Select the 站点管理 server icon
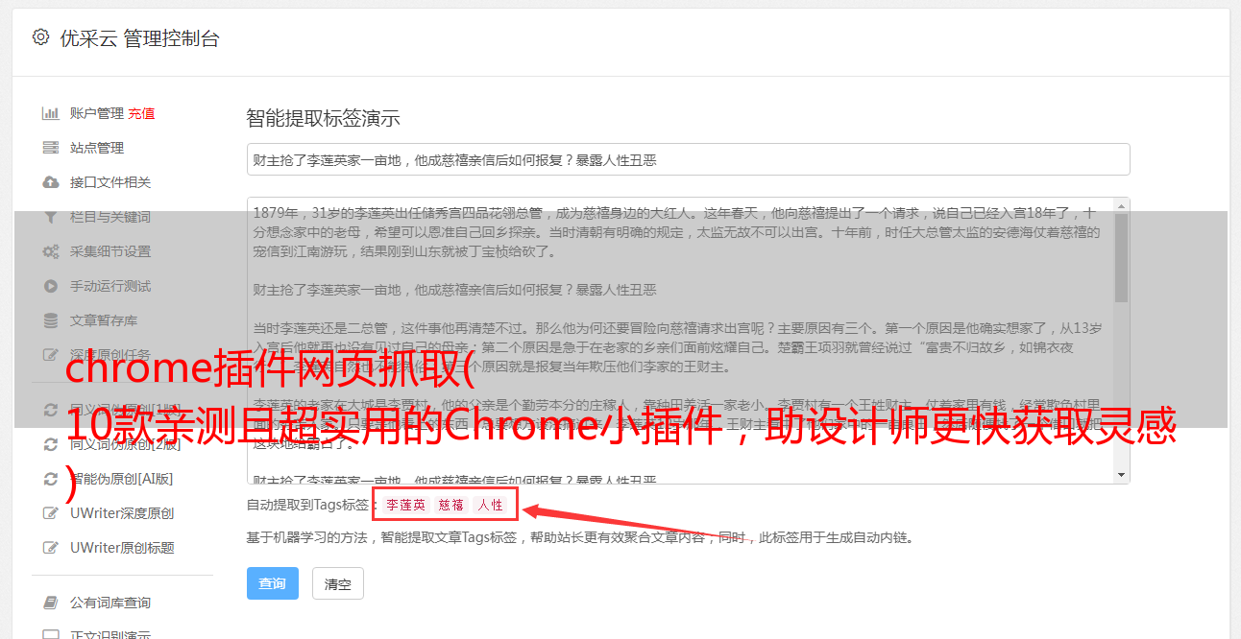Viewport: 1241px width, 639px height. click(x=51, y=148)
